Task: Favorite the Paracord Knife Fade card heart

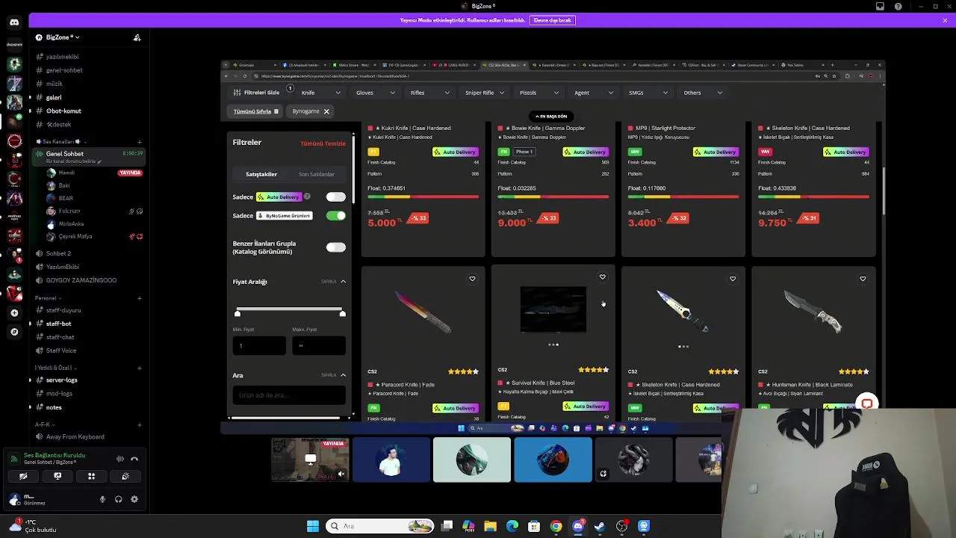Action: [472, 279]
